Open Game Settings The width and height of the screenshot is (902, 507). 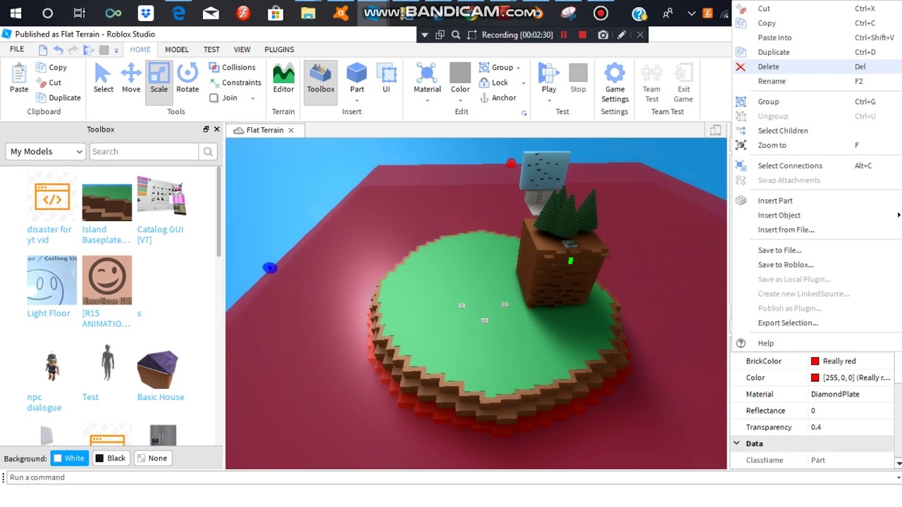[614, 82]
